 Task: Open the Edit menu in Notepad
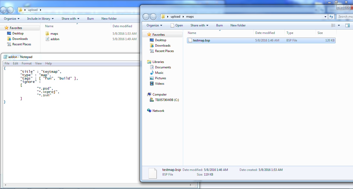coord(16,63)
